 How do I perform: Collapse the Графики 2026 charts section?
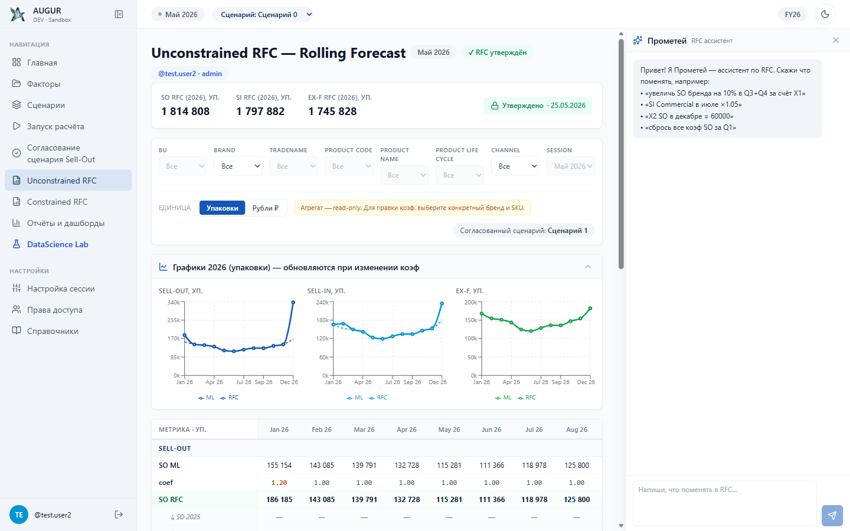[588, 267]
